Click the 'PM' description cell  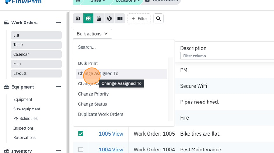pos(224,70)
